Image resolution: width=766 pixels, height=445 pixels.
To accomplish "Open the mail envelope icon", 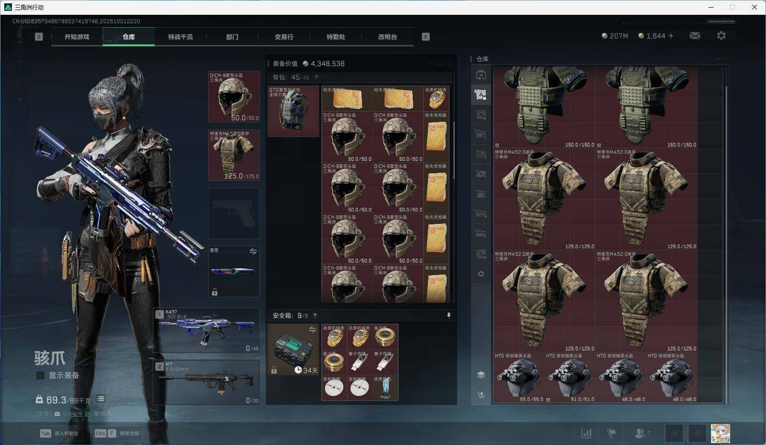I will 695,36.
